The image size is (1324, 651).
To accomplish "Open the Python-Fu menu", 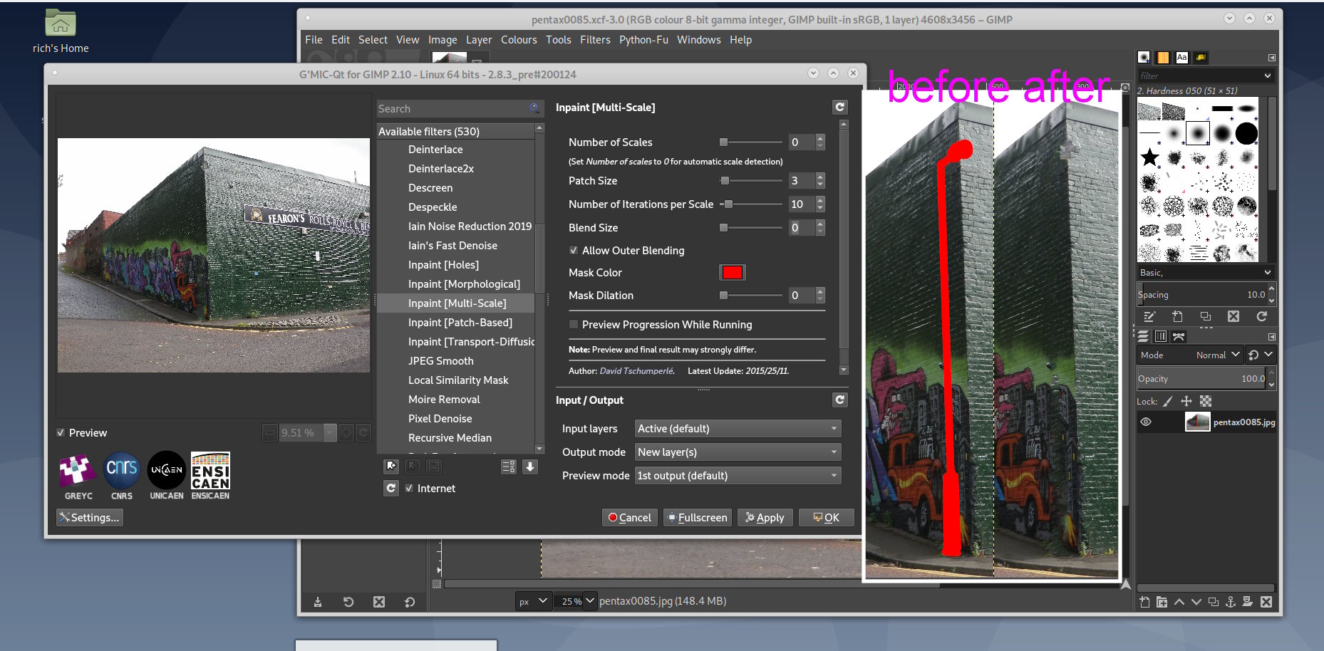I will coord(643,40).
